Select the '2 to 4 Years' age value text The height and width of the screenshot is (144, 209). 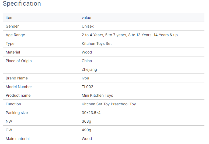[93, 35]
